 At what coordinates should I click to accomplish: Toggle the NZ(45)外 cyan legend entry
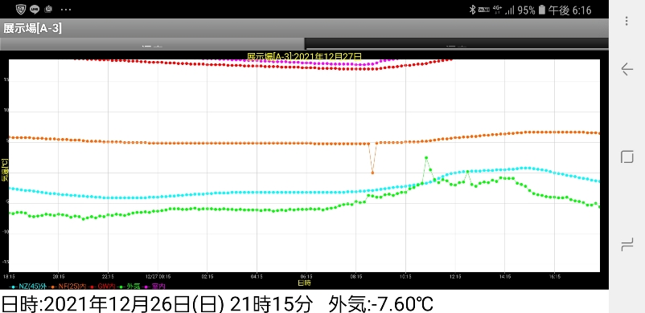tap(29, 286)
